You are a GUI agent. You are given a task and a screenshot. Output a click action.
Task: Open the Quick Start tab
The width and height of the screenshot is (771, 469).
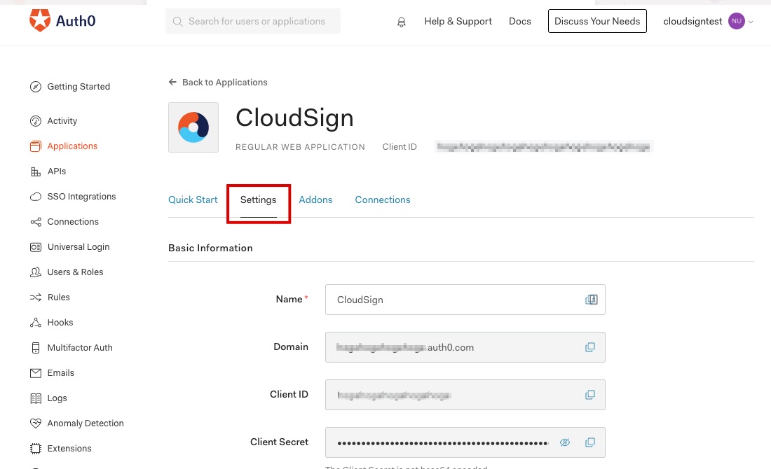(193, 200)
